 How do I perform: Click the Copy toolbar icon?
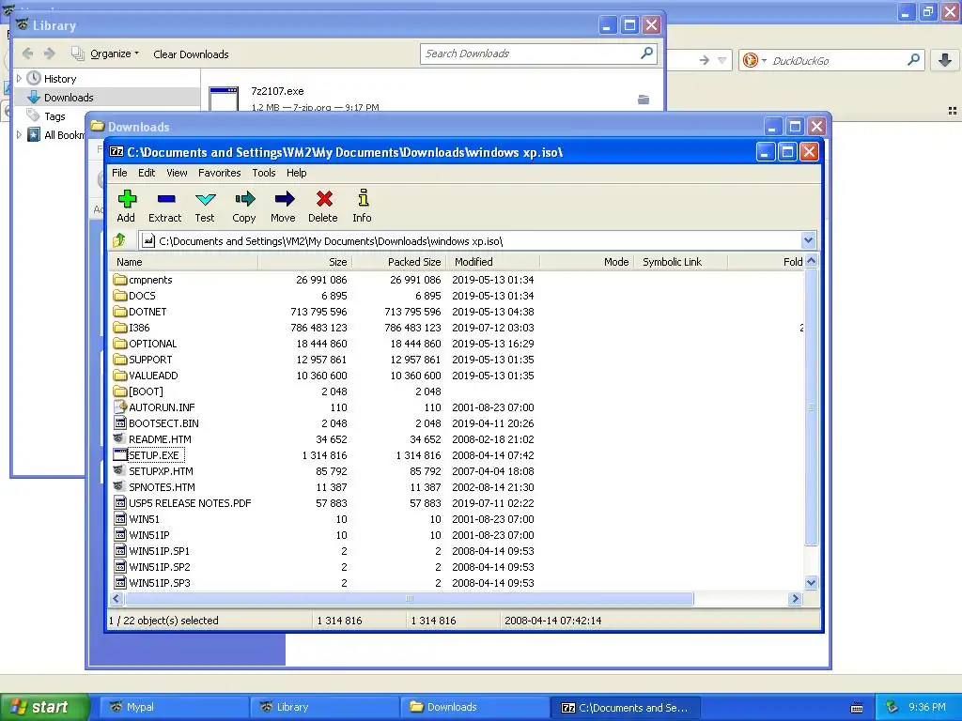[244, 199]
